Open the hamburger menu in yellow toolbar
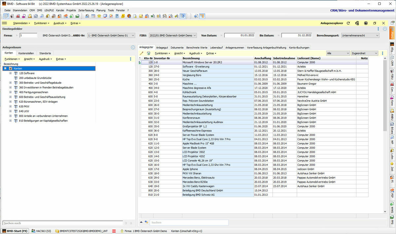Image resolution: width=396 pixels, height=234 pixels. [x=5, y=23]
